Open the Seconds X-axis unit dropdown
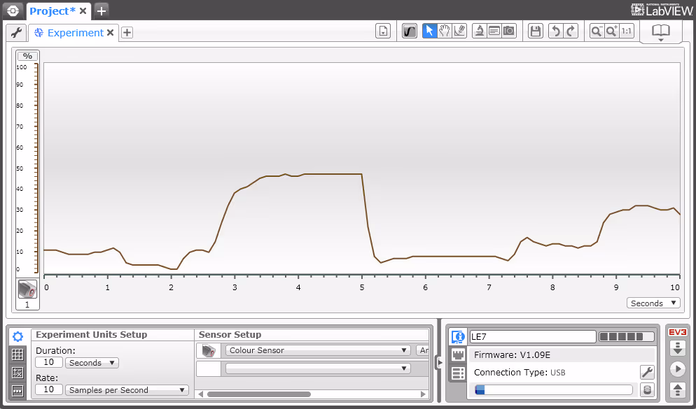Image resolution: width=696 pixels, height=409 pixels. tap(653, 303)
